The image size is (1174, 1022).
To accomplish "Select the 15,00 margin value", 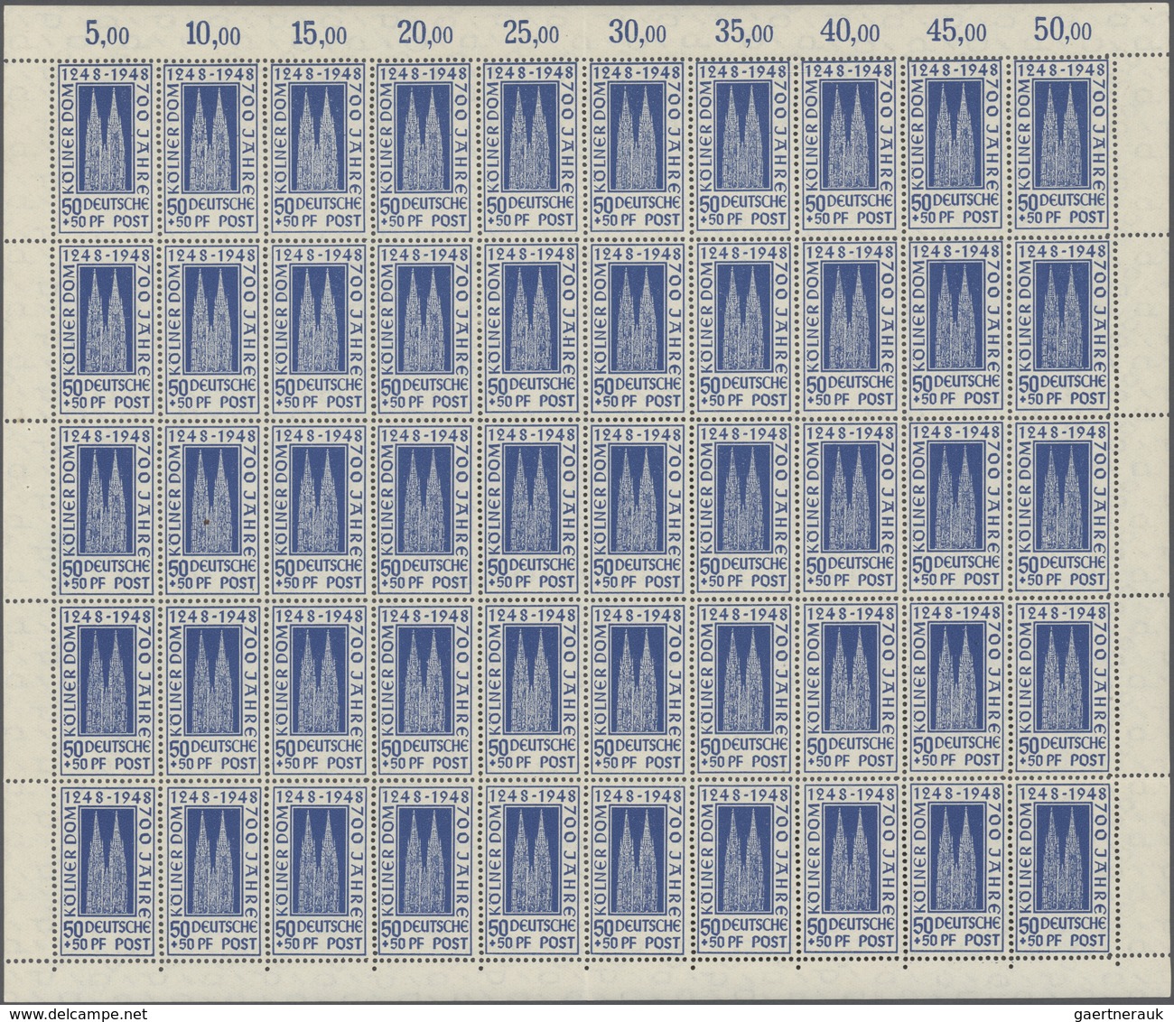I will [x=321, y=34].
